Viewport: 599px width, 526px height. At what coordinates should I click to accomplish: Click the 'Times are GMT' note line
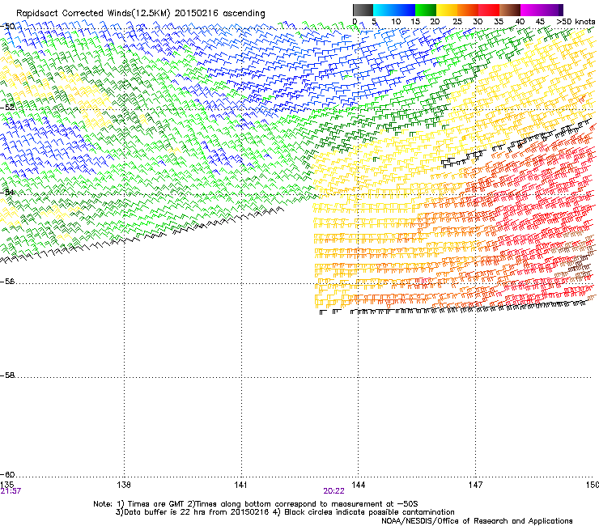[256, 504]
